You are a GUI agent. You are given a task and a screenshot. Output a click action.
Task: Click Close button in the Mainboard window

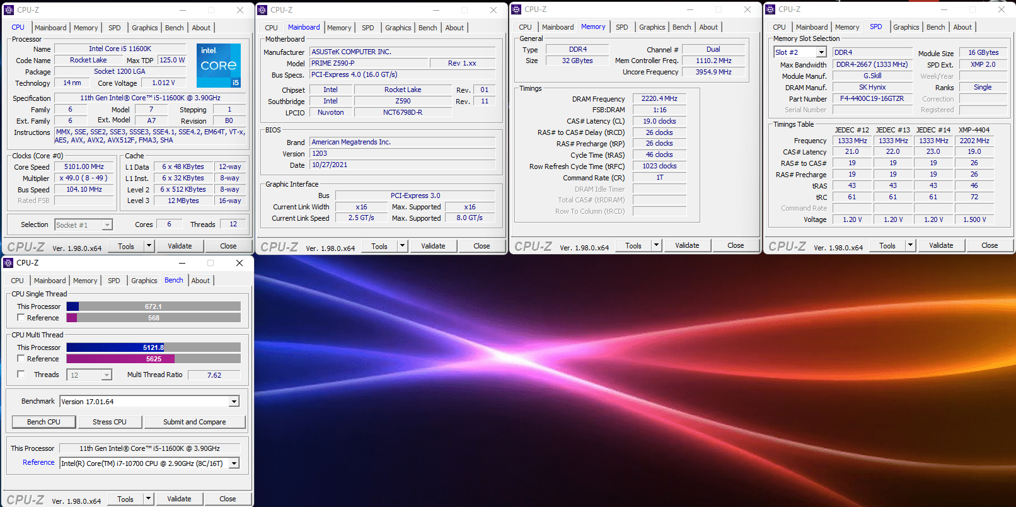point(482,246)
